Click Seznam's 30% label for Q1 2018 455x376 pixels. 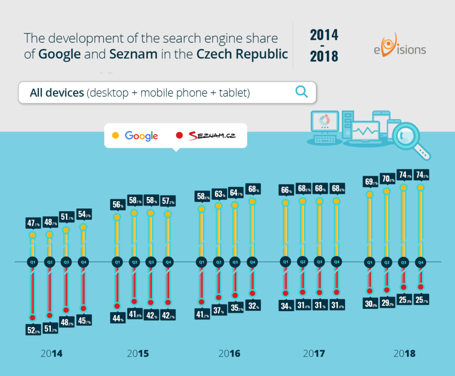371,304
